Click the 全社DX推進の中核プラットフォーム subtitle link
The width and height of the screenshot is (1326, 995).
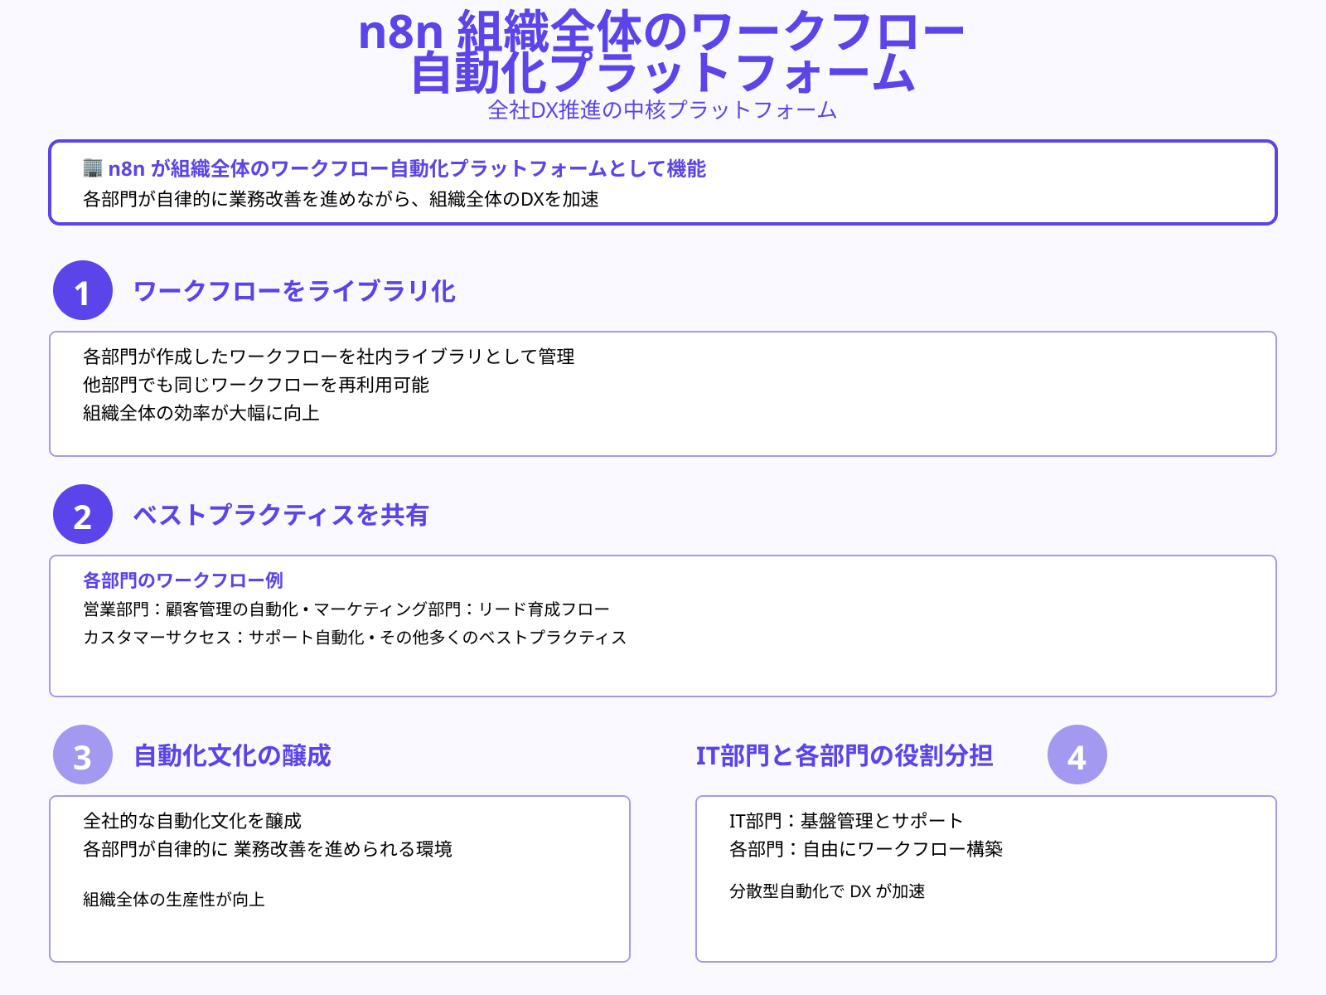point(663,109)
